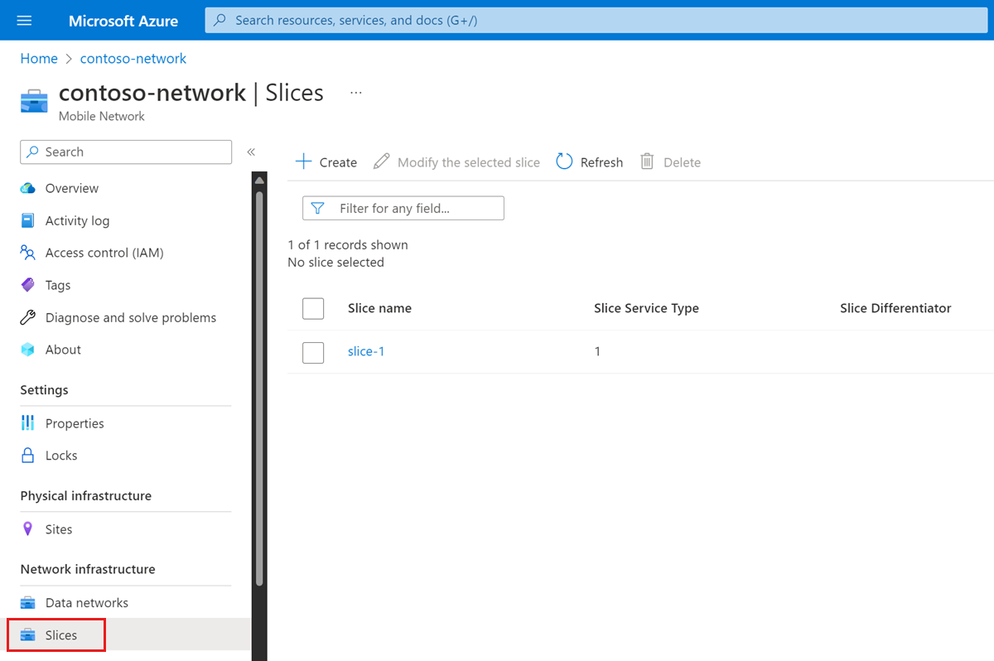This screenshot has height=661, width=994.
Task: Select all slices using the header checkbox
Action: pyautogui.click(x=313, y=308)
